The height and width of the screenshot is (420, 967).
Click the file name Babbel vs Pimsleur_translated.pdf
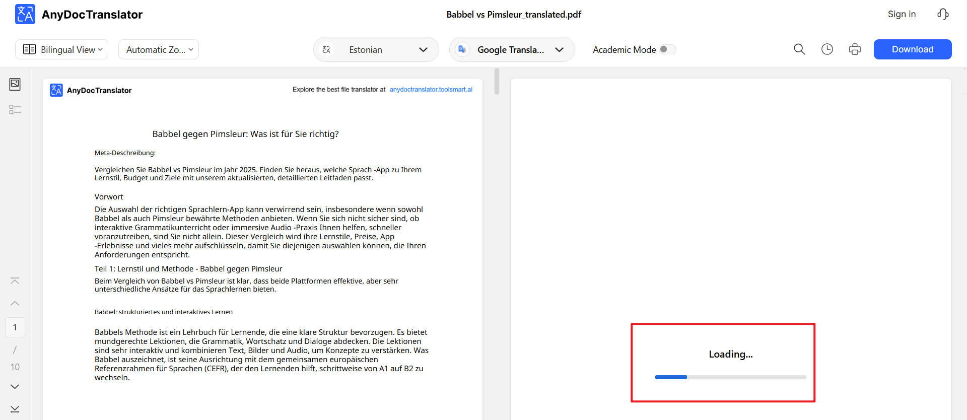514,15
